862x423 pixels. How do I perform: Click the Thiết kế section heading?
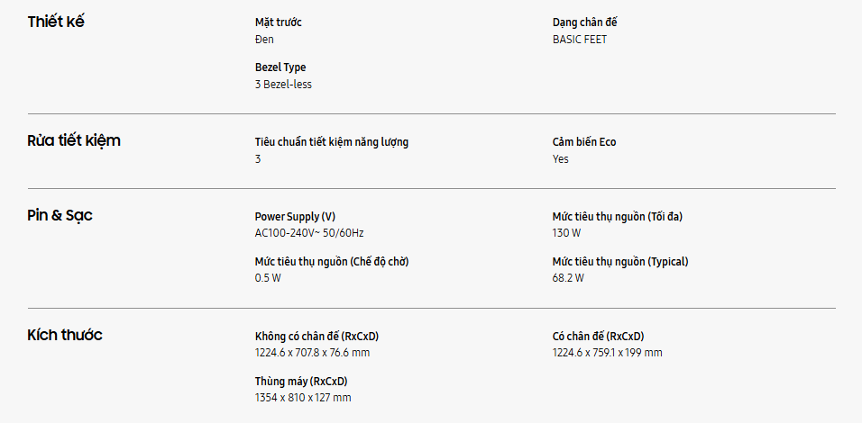[56, 22]
